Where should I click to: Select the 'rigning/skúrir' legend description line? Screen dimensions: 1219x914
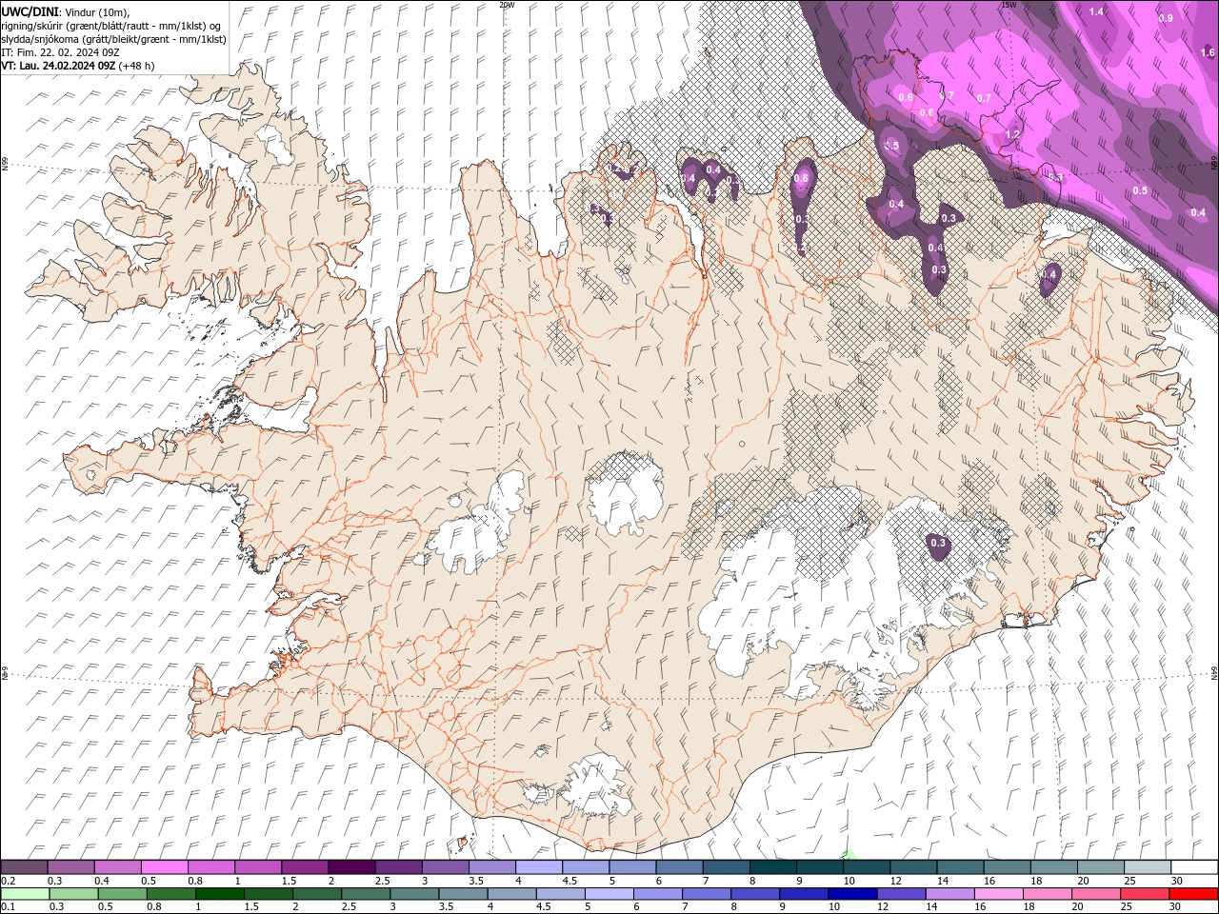pyautogui.click(x=111, y=25)
